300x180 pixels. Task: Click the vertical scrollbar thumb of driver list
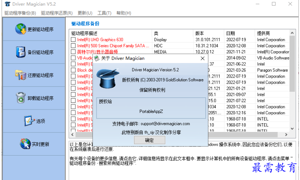pos(292,64)
